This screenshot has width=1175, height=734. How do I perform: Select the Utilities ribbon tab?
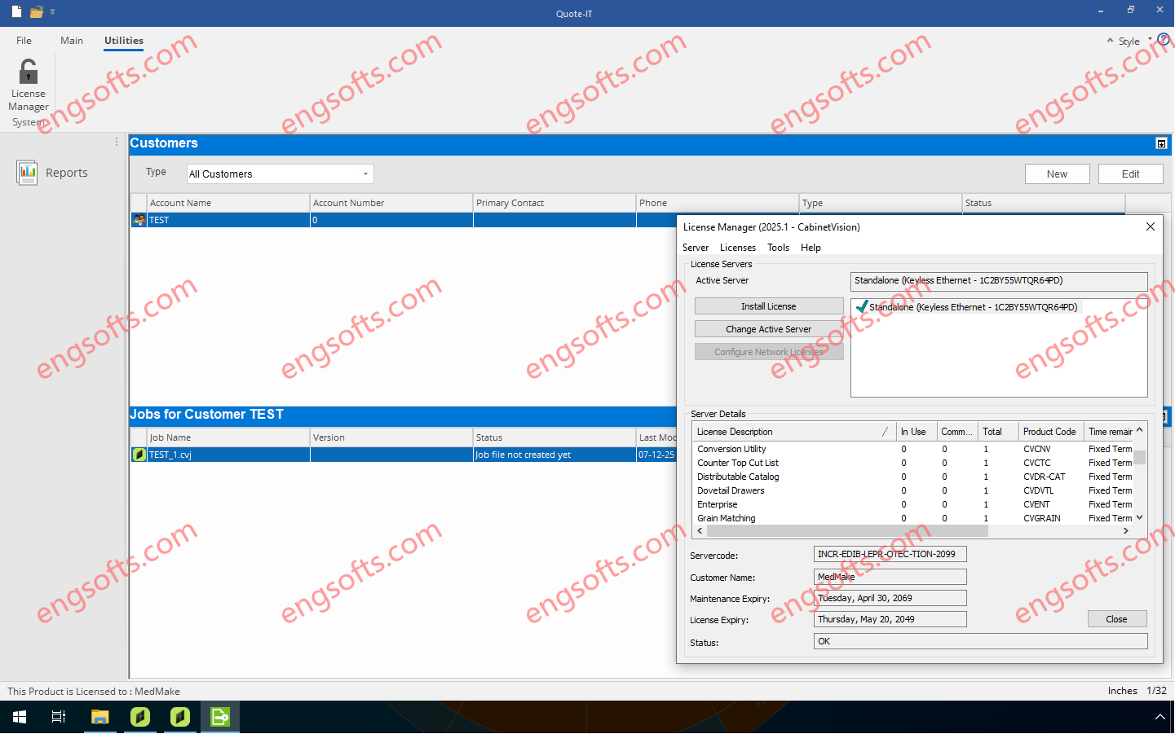[124, 41]
